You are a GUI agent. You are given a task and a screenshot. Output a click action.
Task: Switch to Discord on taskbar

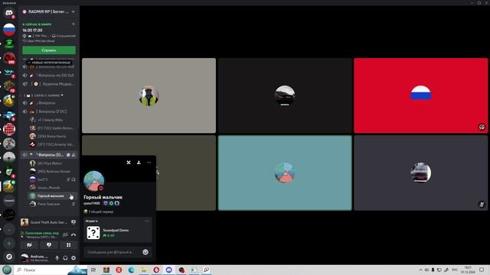pos(168,270)
